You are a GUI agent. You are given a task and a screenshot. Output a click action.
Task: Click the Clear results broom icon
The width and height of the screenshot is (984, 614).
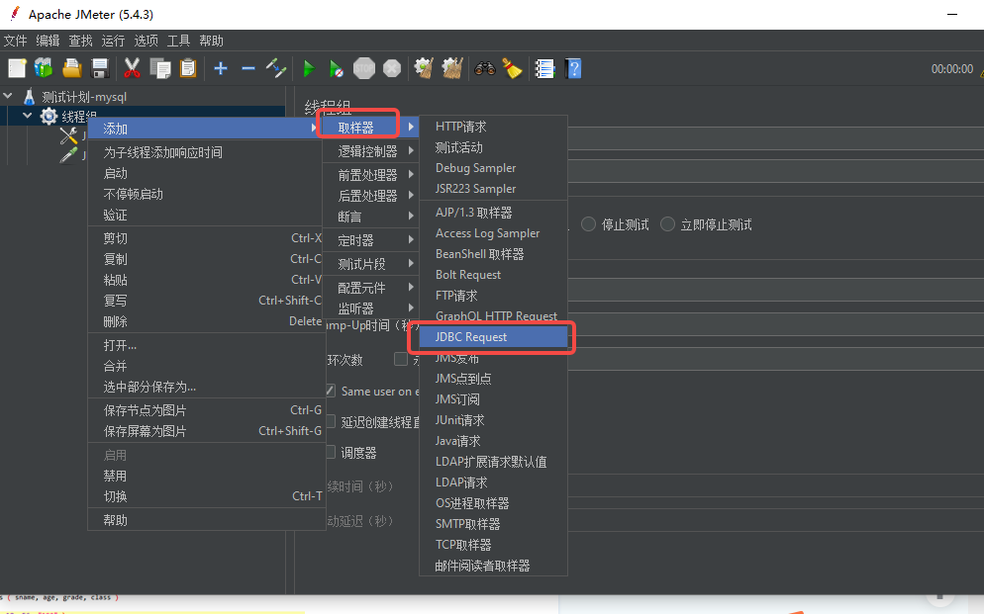tap(424, 68)
